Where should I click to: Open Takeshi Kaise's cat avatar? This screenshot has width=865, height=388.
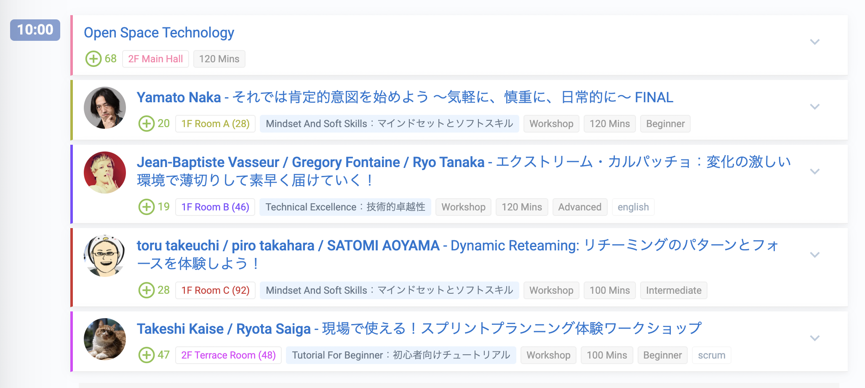[105, 339]
